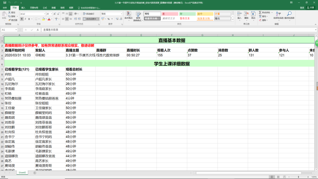Center text horizontally

coord(67,19)
